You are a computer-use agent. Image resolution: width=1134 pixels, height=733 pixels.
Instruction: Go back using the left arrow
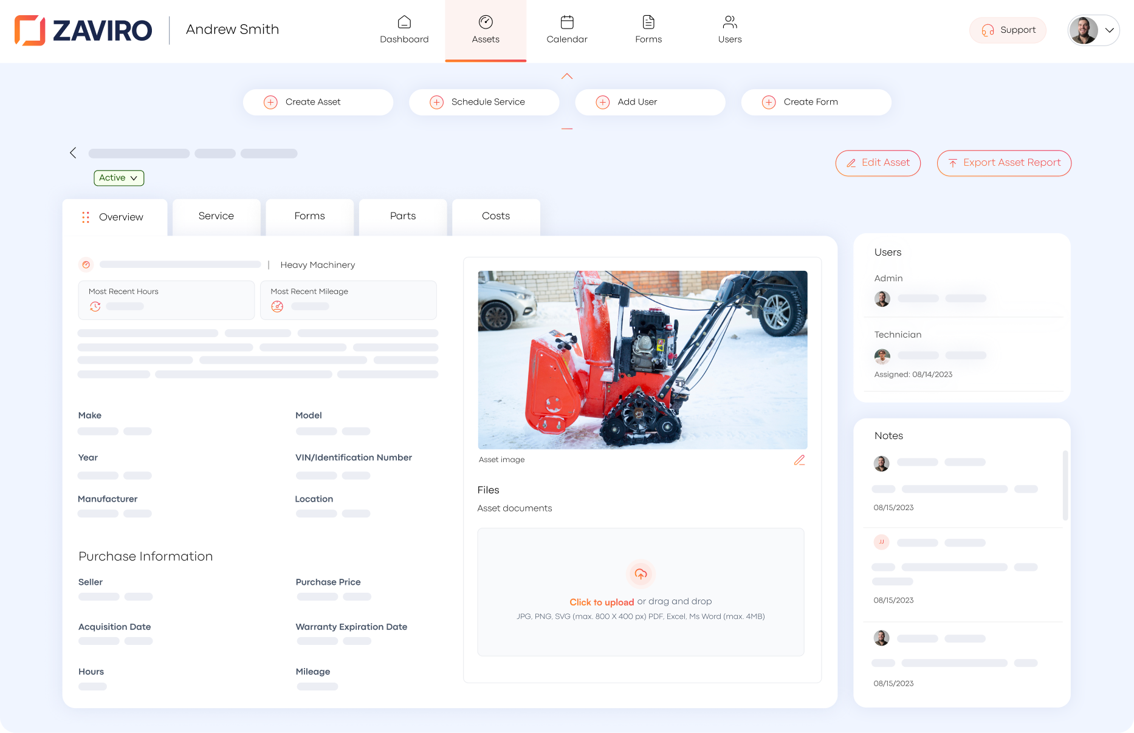[x=73, y=153]
